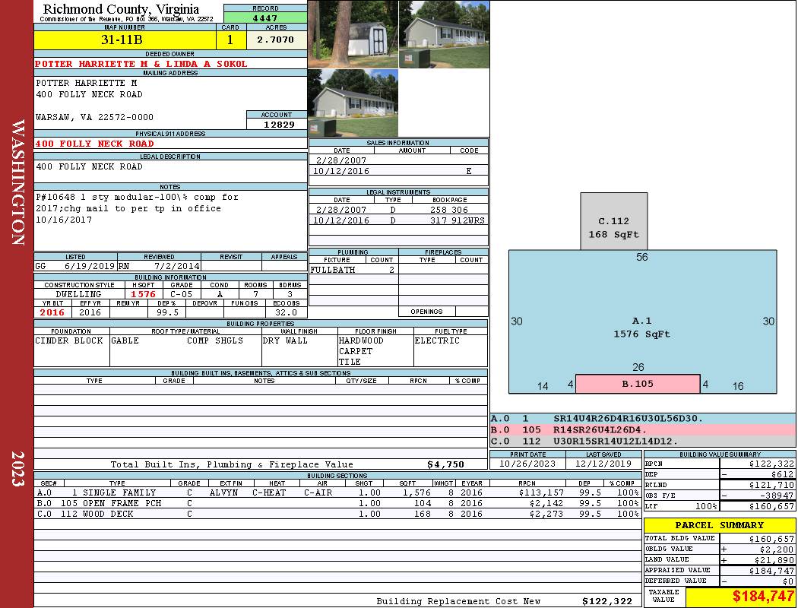
Task: Click the red deeded owner name
Action: pyautogui.click(x=141, y=64)
